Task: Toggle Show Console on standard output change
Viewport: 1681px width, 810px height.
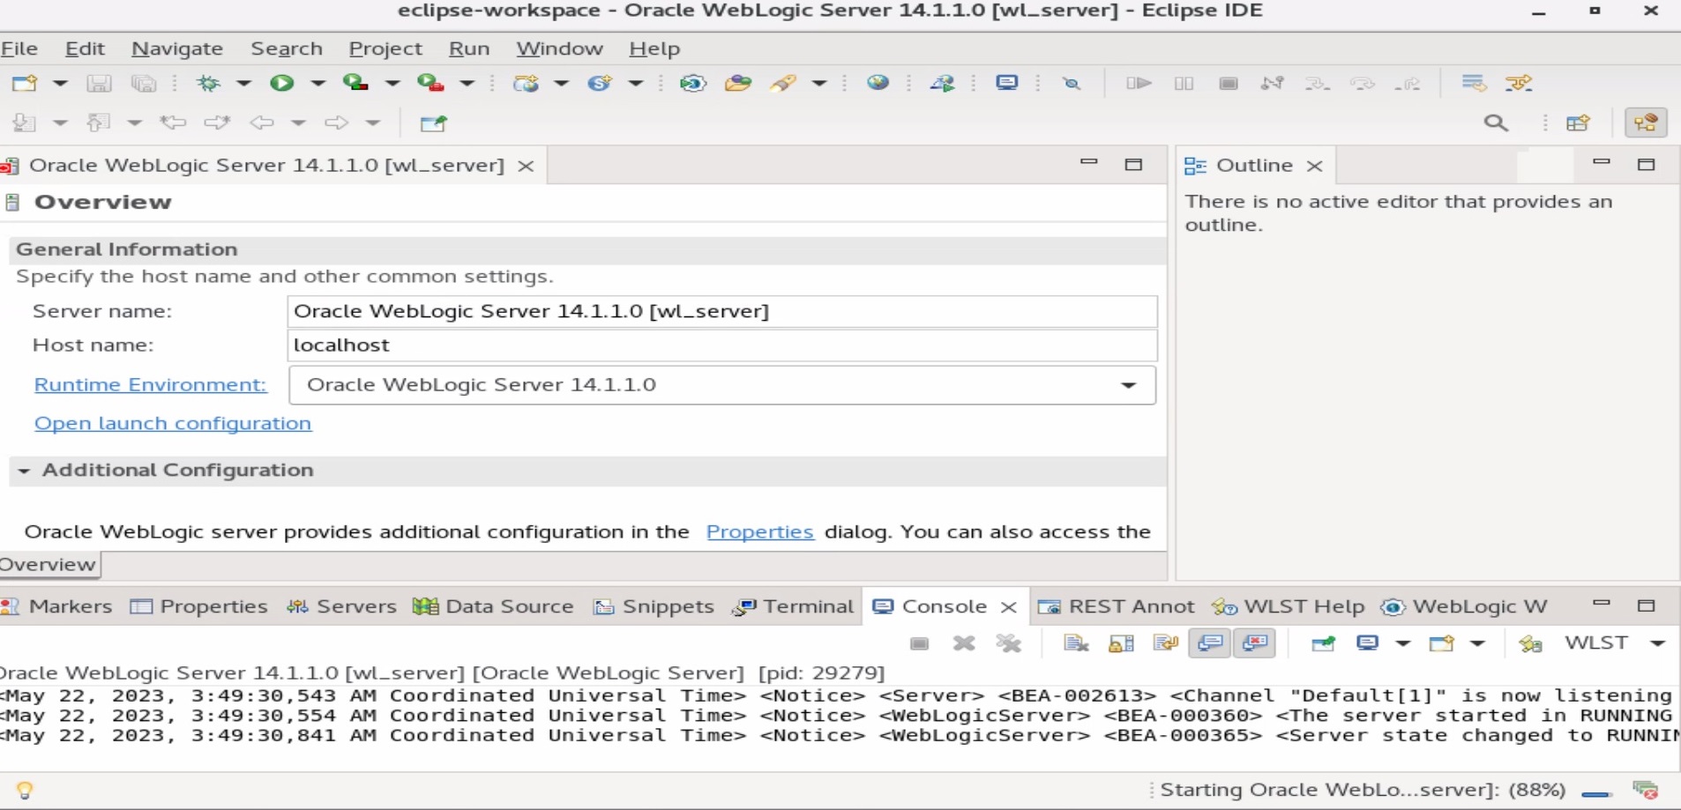Action: point(1210,643)
